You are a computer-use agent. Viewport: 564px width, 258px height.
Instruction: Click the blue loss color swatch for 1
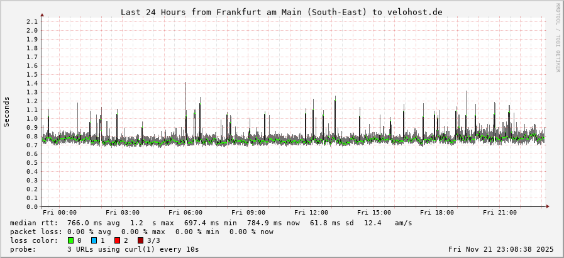94,240
